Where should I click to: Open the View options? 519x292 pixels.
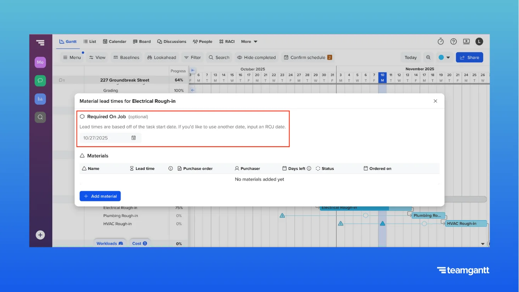tap(97, 58)
